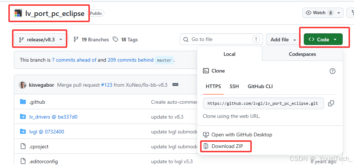The height and width of the screenshot is (165, 354).
Task: Open the 209 commits behind link
Action: point(131,60)
